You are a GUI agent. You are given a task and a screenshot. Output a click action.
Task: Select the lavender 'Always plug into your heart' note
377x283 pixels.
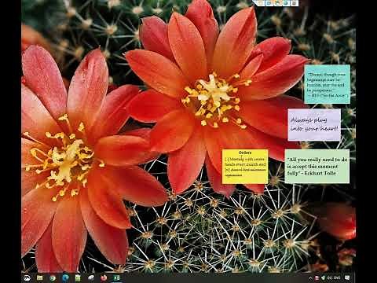click(x=314, y=125)
